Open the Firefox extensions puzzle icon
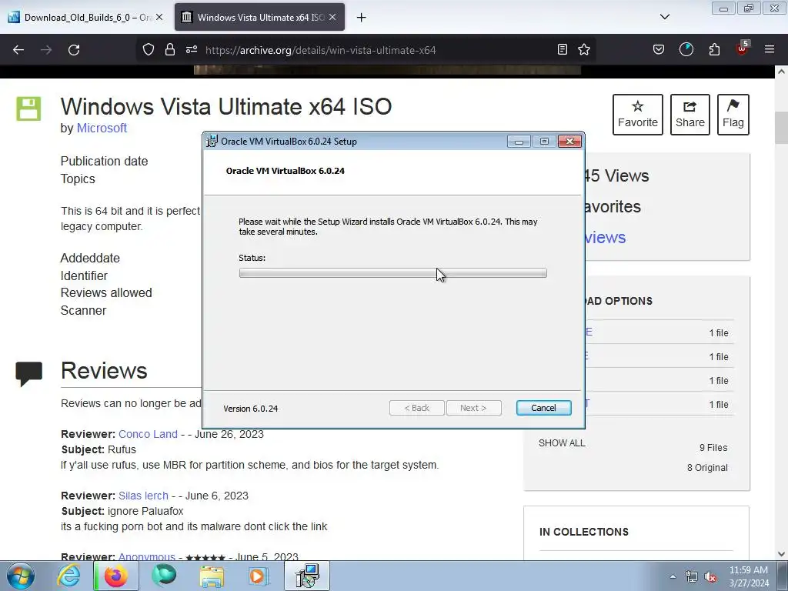The width and height of the screenshot is (788, 591). tap(714, 49)
